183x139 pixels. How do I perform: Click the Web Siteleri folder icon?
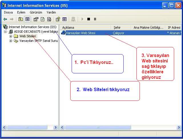tap(16, 36)
